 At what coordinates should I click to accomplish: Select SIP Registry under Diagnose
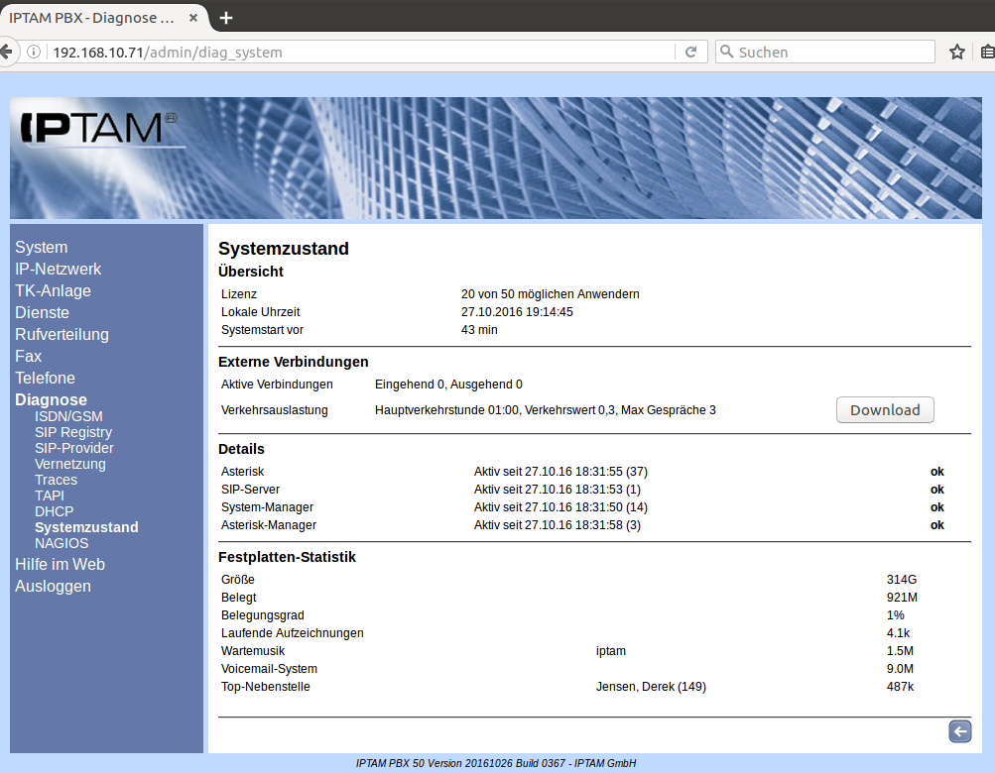point(73,432)
